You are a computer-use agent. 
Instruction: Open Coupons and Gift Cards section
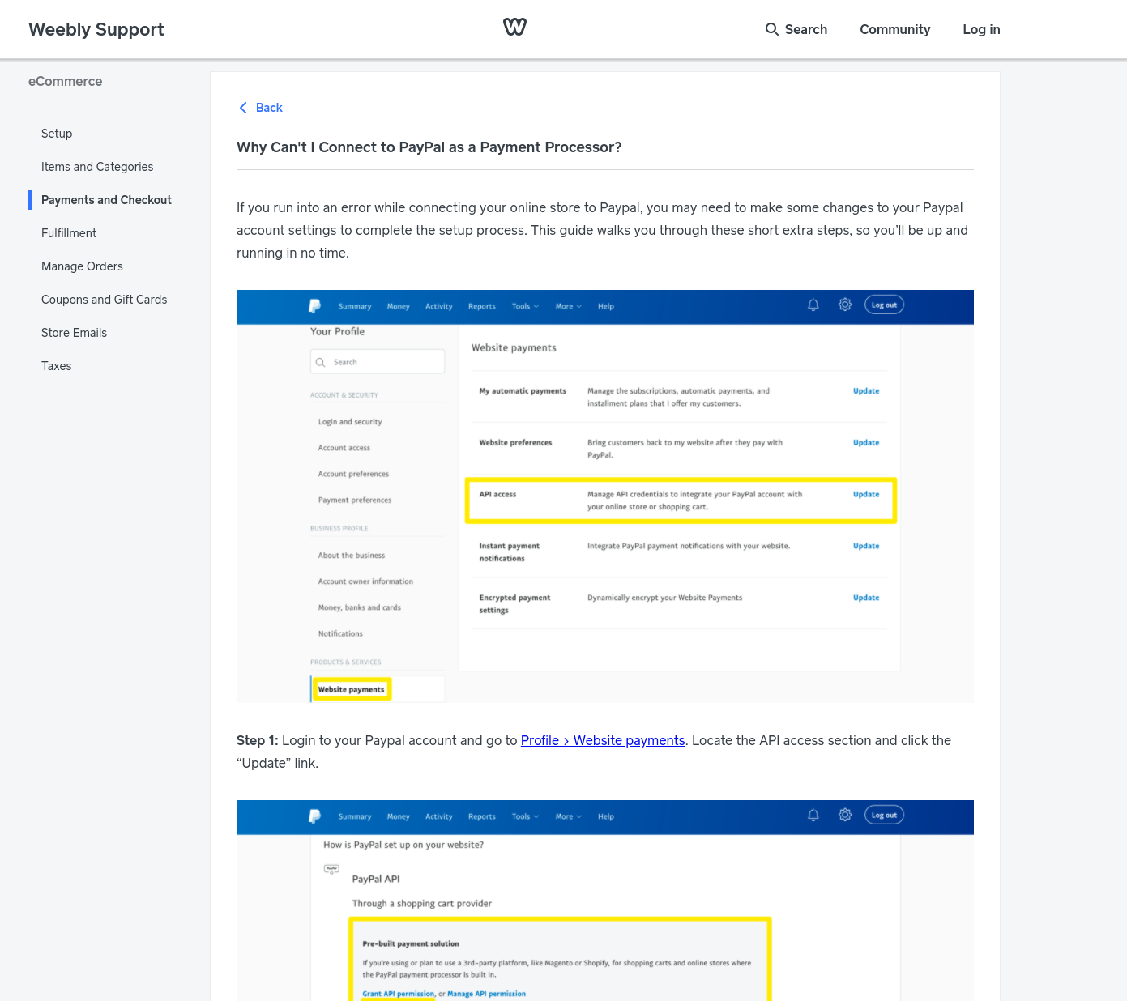(x=104, y=300)
